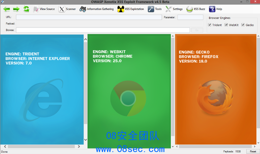Click the application icon in the title bar
The width and height of the screenshot is (260, 154).
[2, 2]
